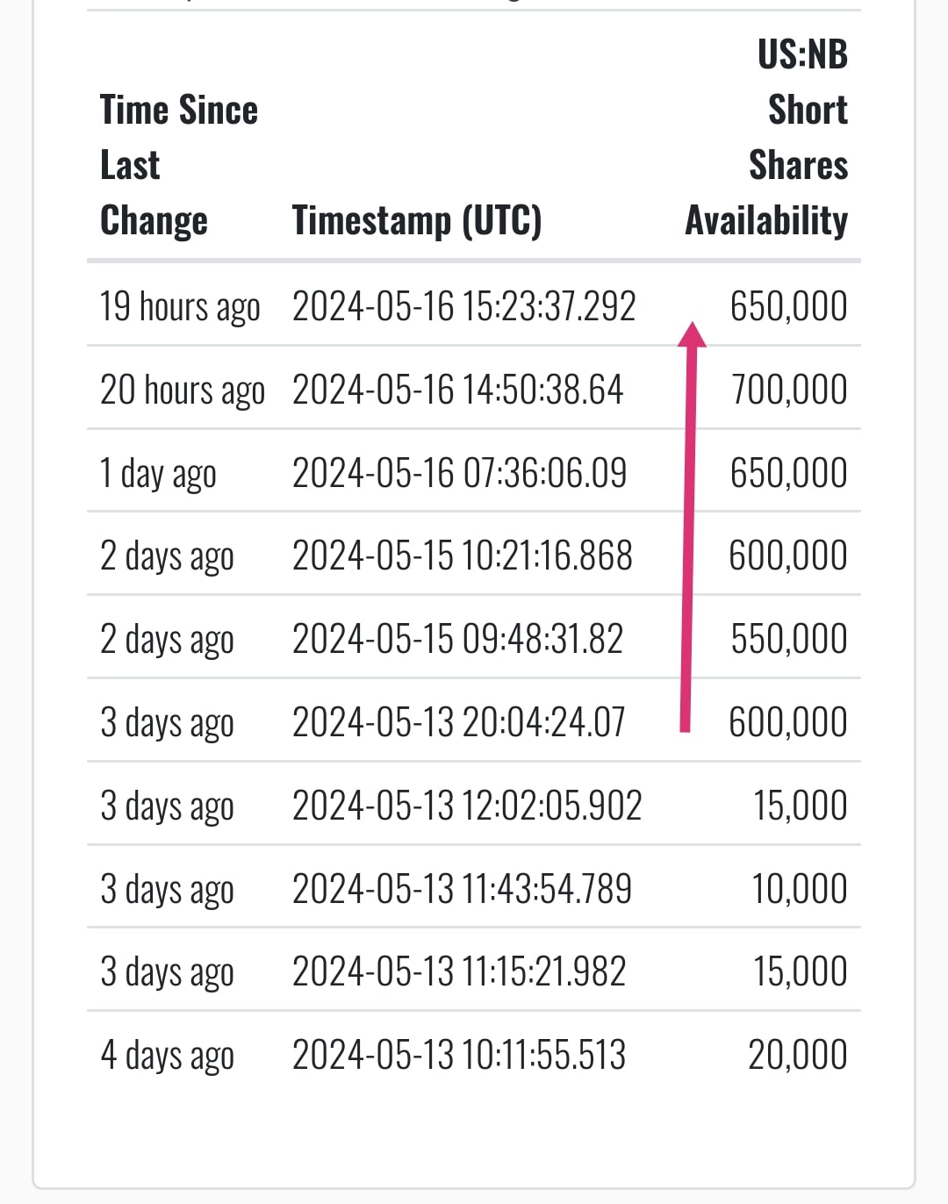The image size is (948, 1204).
Task: Click the Timestamp (UTC) column header
Action: click(417, 220)
